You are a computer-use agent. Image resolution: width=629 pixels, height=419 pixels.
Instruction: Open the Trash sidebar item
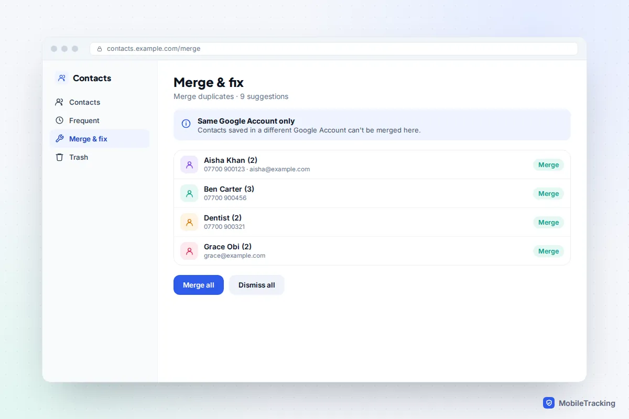(x=100, y=157)
